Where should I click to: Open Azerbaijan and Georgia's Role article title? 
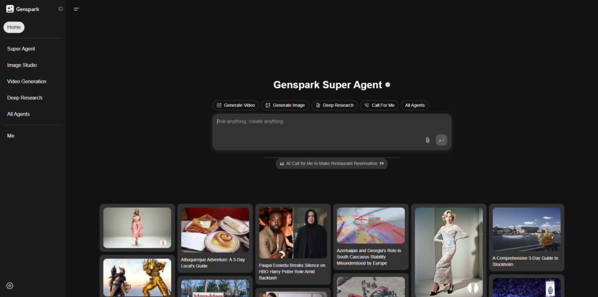click(369, 257)
